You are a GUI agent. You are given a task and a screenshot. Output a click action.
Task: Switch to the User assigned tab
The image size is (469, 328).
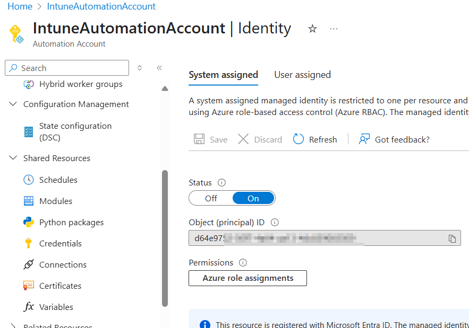[302, 75]
